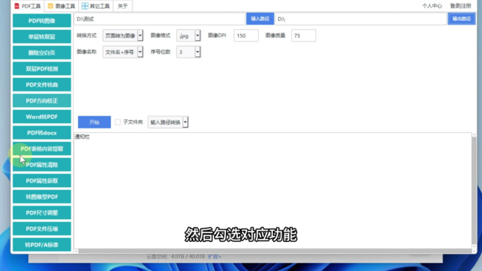
Task: Click the yellow image icon in 图像工具 tab
Action: pos(51,6)
